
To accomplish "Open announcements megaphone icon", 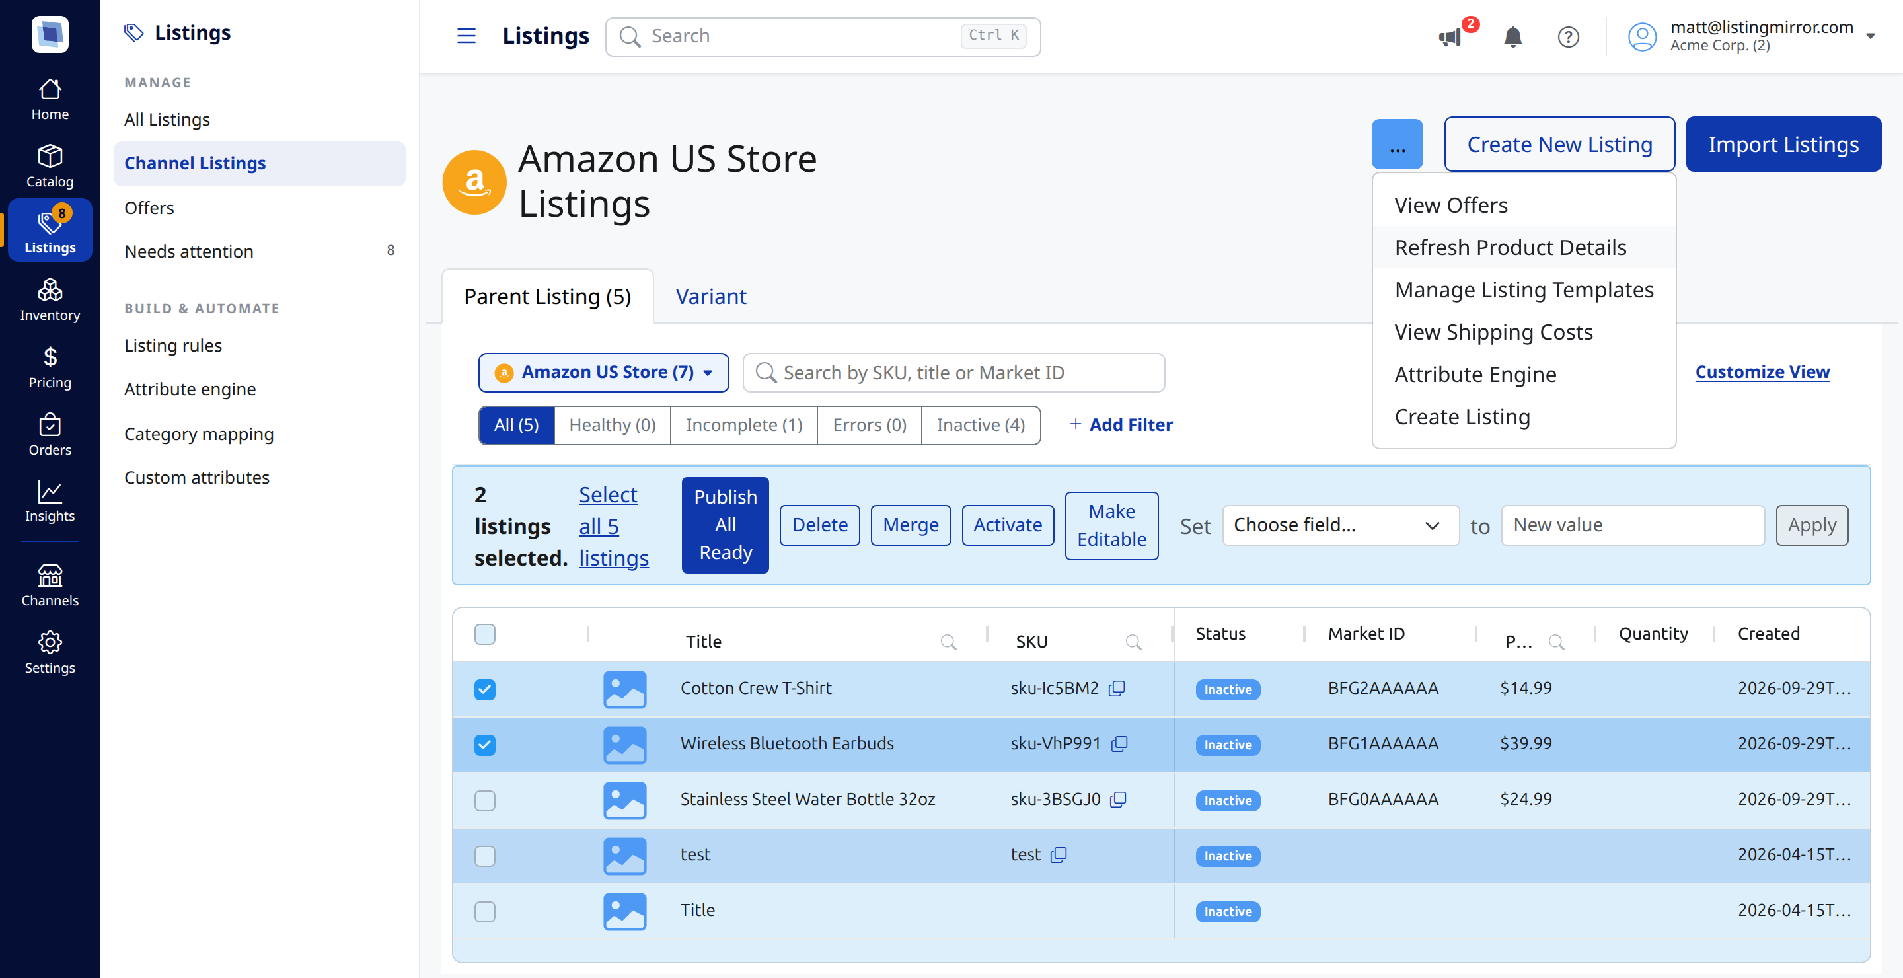I will click(x=1450, y=37).
